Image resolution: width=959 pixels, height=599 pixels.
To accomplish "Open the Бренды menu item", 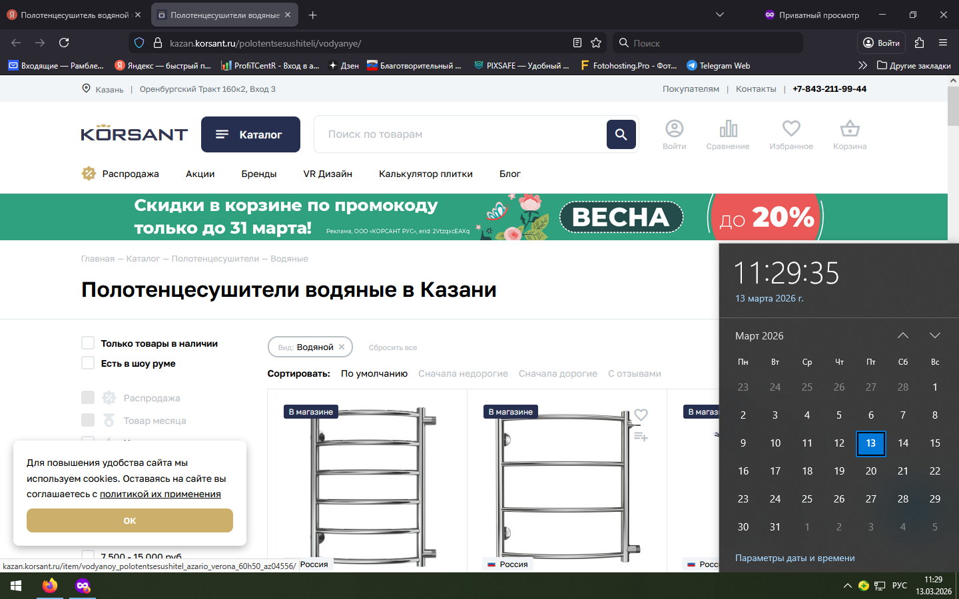I will (x=258, y=174).
